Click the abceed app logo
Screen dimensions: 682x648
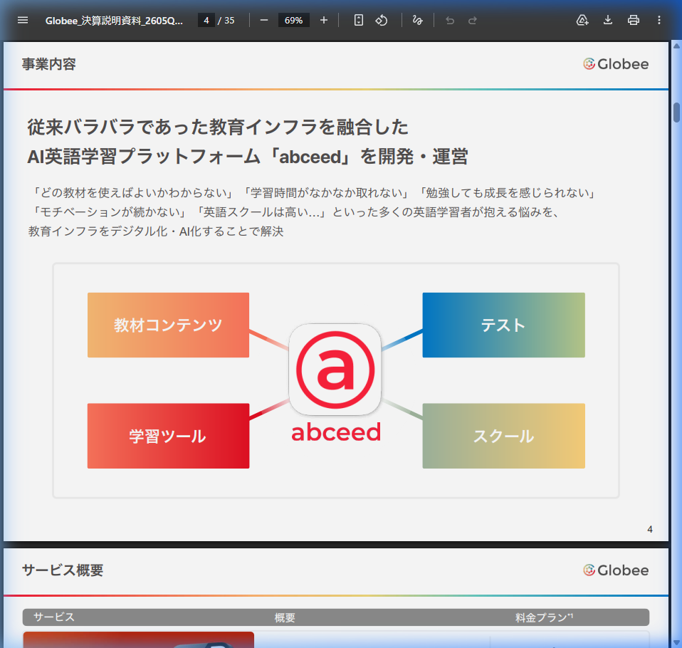point(335,370)
